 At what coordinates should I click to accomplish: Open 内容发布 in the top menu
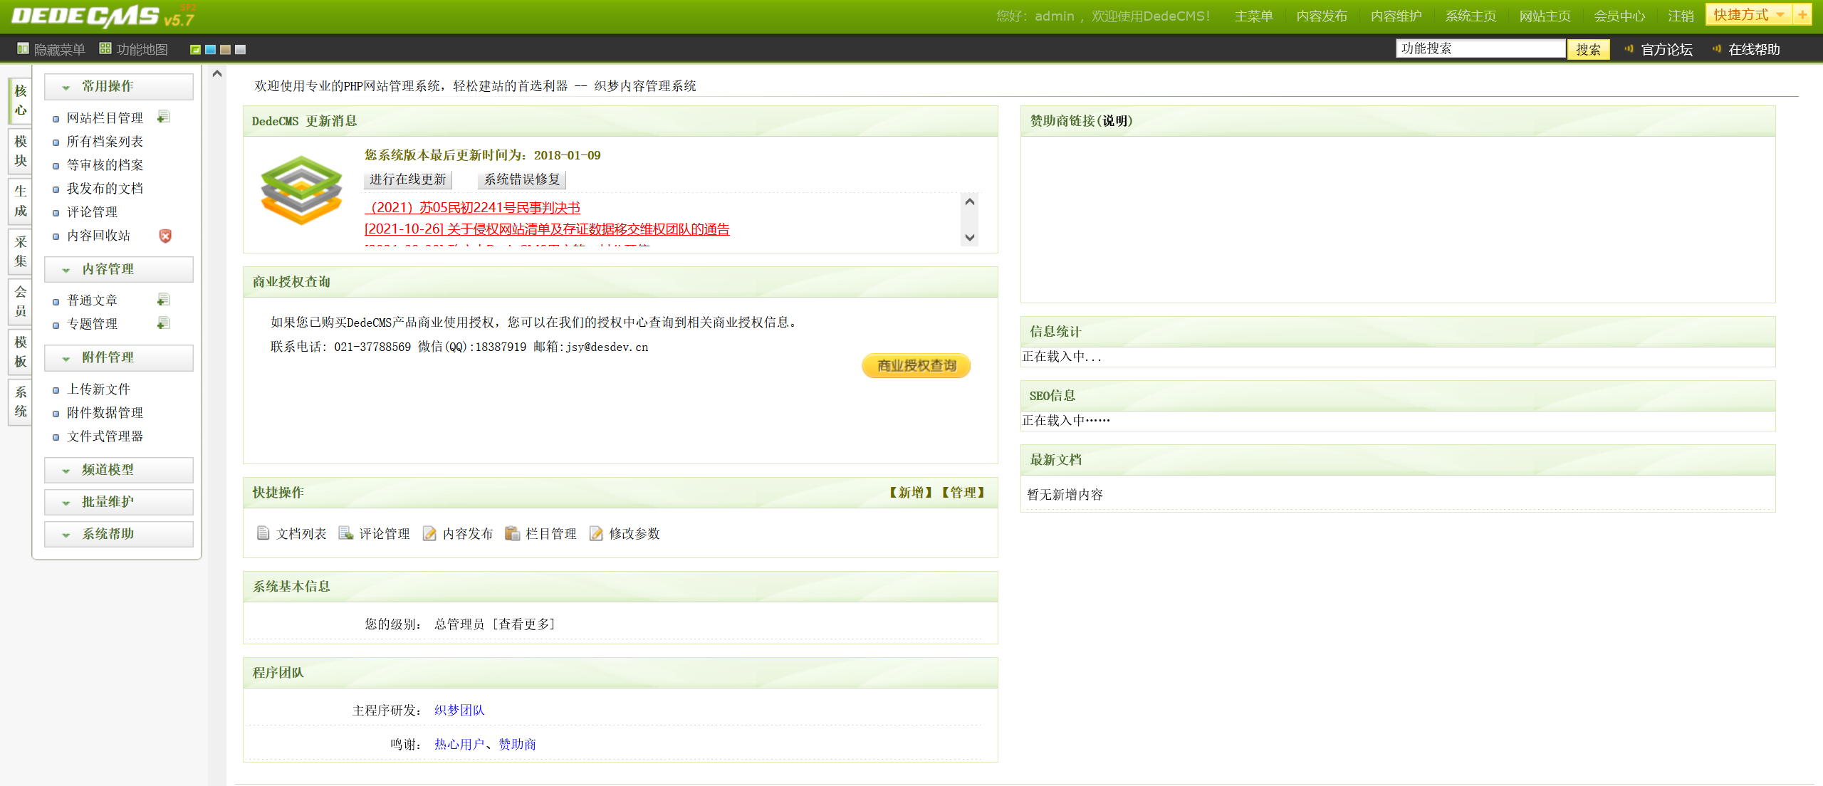[1321, 16]
